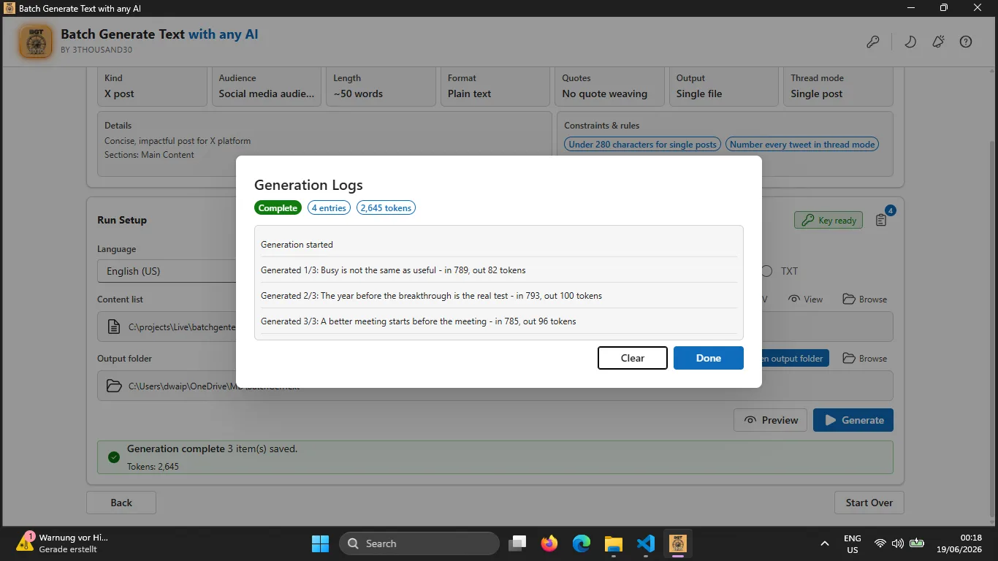998x561 pixels.
Task: Select the TXT output radio button
Action: point(766,271)
